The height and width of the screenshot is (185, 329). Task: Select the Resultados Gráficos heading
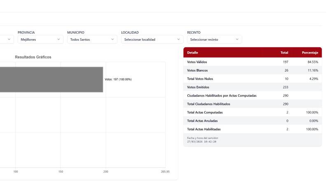tap(33, 57)
